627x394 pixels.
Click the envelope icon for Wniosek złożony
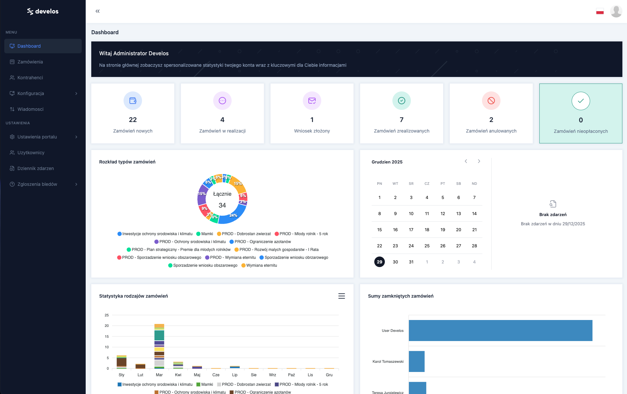point(312,101)
